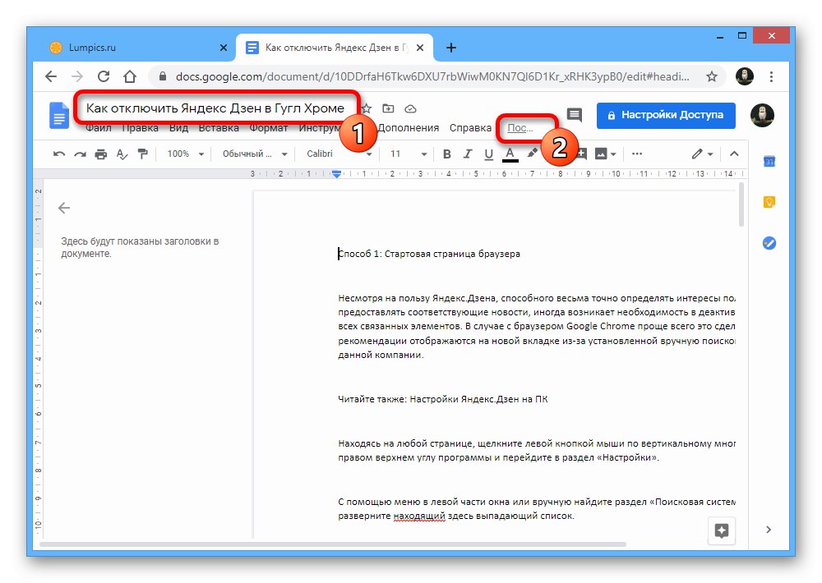Select the paint format roller icon
Image resolution: width=822 pixels, height=583 pixels.
tap(142, 154)
